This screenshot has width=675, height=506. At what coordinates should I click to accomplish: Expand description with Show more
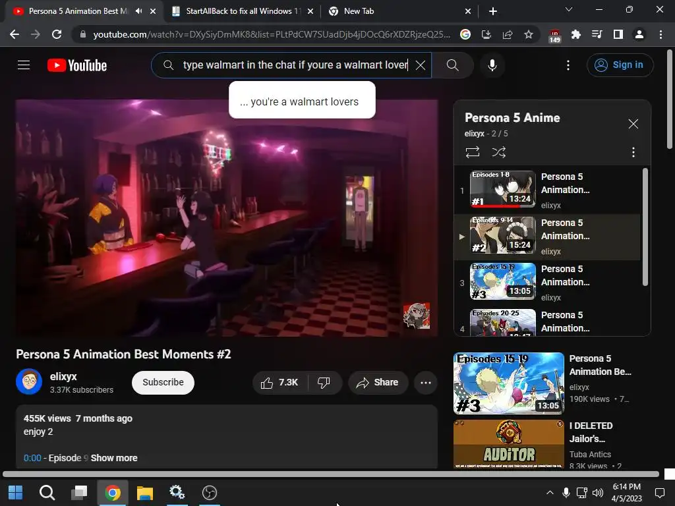pyautogui.click(x=114, y=458)
